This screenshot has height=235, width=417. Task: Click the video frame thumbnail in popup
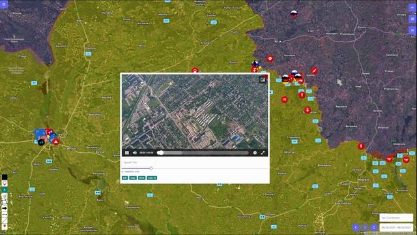tap(195, 112)
